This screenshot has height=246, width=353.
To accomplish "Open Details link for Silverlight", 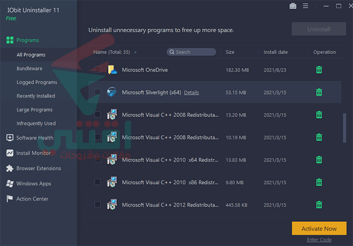I will (192, 93).
